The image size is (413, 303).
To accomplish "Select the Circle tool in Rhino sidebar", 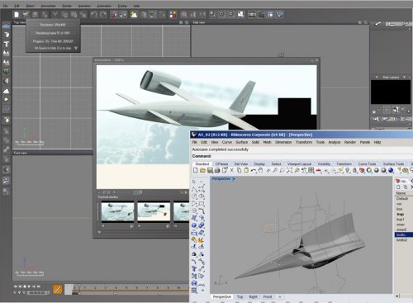I will point(194,196).
